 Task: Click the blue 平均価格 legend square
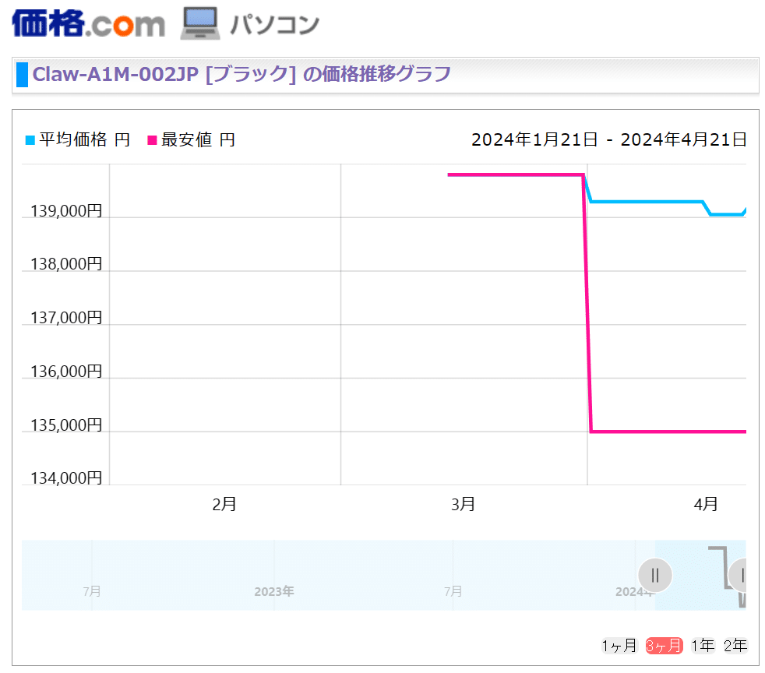click(x=30, y=140)
